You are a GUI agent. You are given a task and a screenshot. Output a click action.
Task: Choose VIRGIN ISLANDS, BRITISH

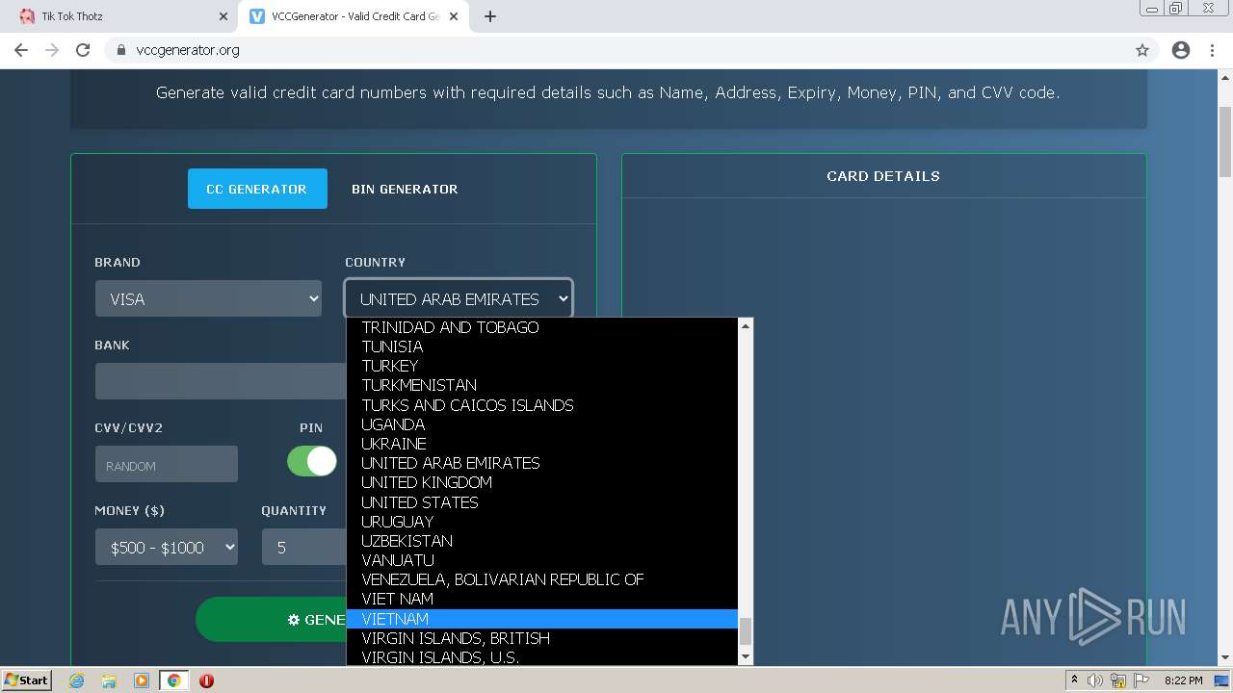542,638
